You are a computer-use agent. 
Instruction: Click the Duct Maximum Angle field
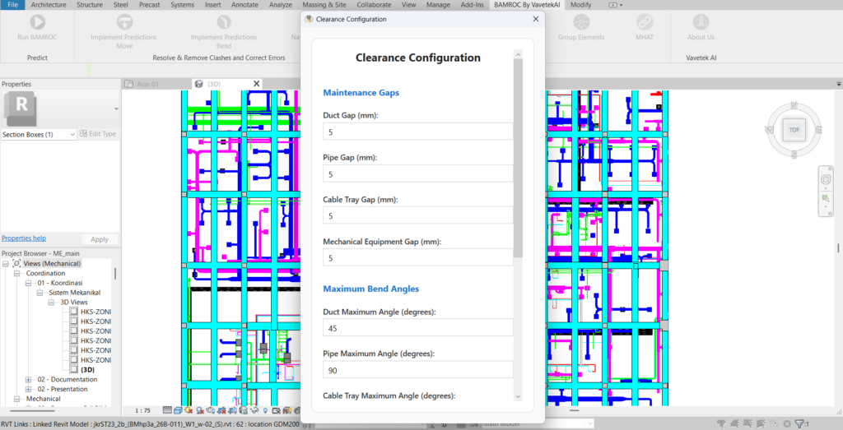pos(417,328)
